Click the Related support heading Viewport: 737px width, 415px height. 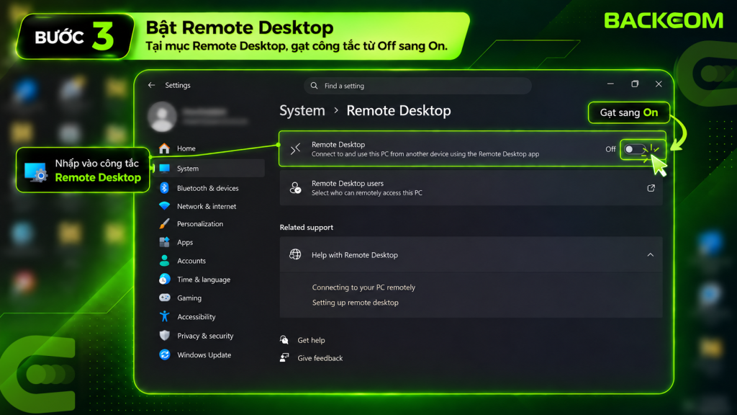(307, 227)
